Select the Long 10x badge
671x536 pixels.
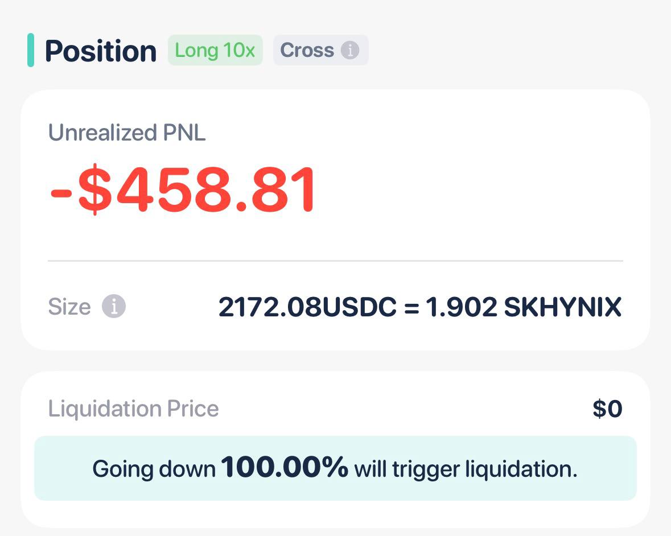click(215, 50)
